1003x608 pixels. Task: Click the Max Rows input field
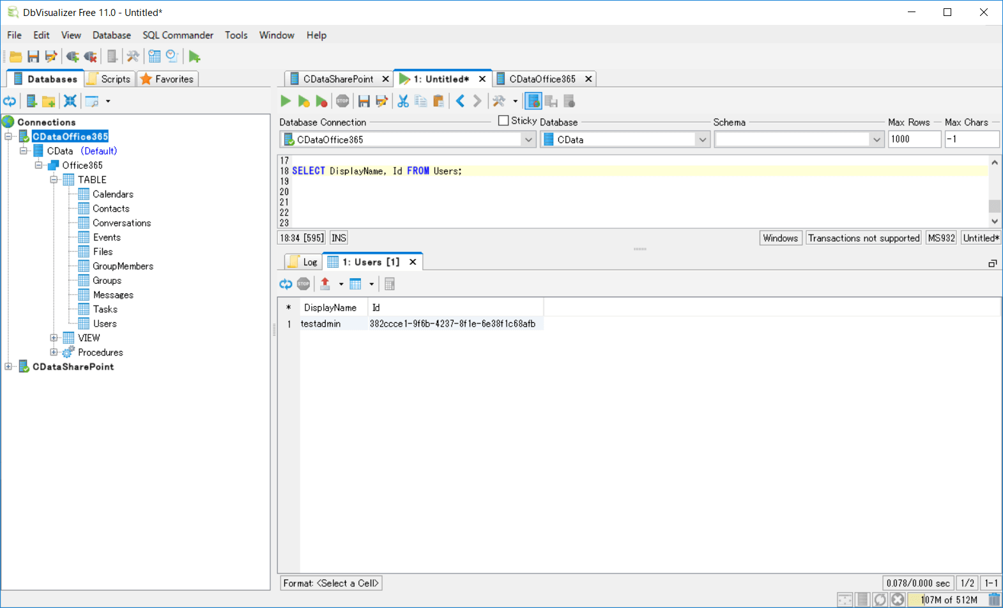click(x=914, y=139)
